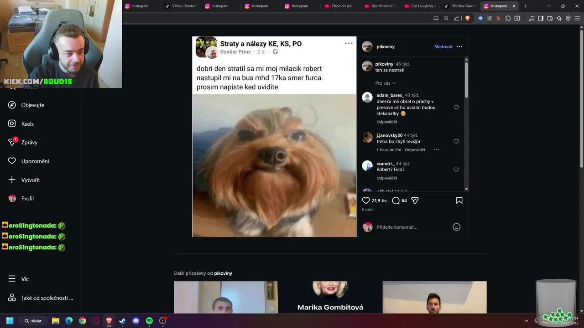Expand the Pro vás comment sorting dropdown
The height and width of the screenshot is (328, 584).
pyautogui.click(x=386, y=83)
